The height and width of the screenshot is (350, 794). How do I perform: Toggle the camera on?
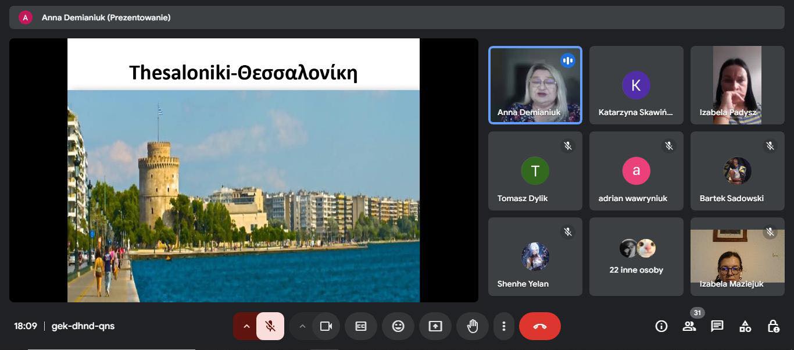[326, 326]
